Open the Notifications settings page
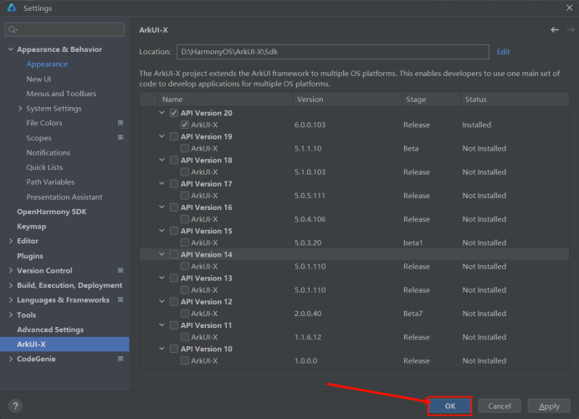The height and width of the screenshot is (419, 579). [49, 152]
